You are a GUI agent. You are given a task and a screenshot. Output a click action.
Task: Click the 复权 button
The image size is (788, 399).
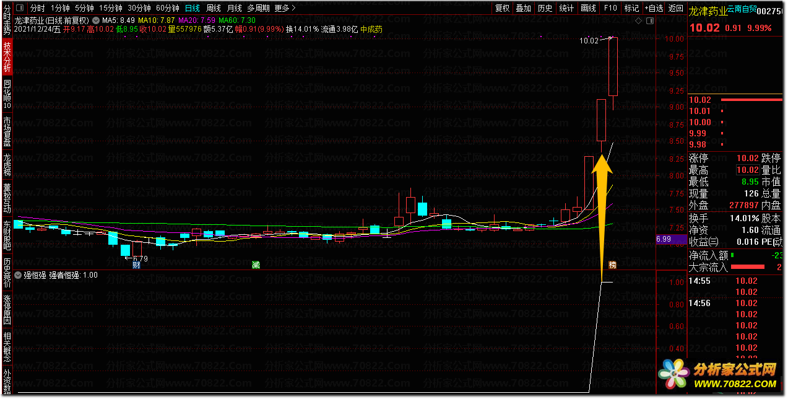point(502,8)
